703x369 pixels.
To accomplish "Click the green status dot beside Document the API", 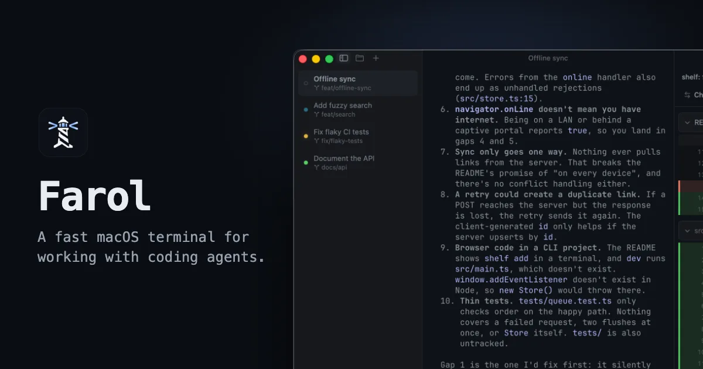I will point(306,162).
